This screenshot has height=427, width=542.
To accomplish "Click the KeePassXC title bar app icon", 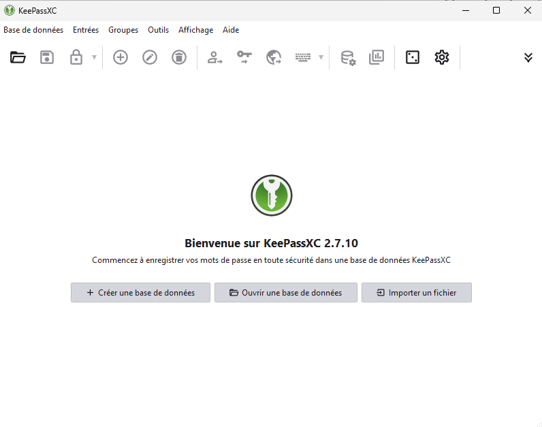I will [10, 10].
